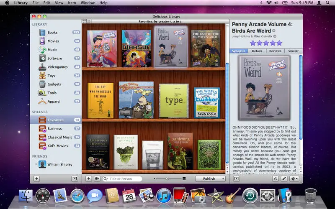The width and height of the screenshot is (335, 209).
Task: Open the Help menu
Action: tap(103, 3)
